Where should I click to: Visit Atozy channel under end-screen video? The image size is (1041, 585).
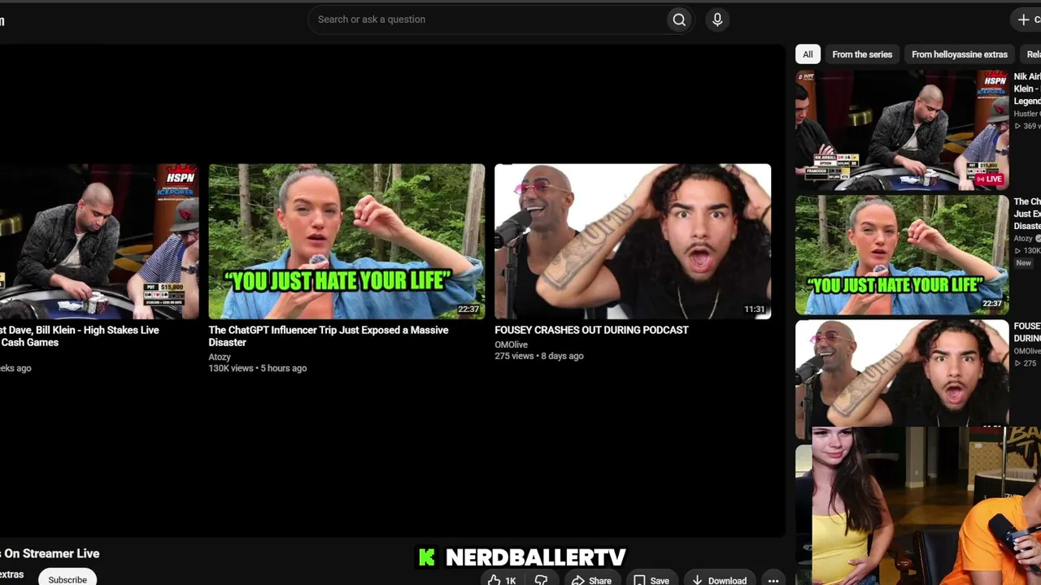pyautogui.click(x=220, y=357)
